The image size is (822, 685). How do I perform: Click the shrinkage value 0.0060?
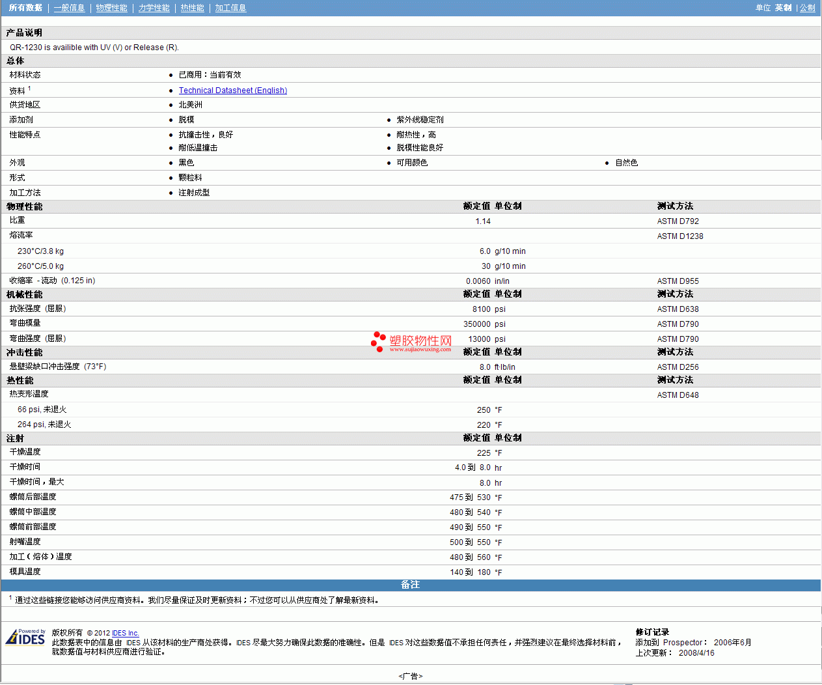pyautogui.click(x=478, y=281)
